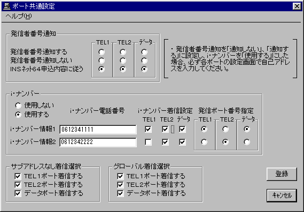Select INSネット64申込内容に従う for データ
The height and width of the screenshot is (212, 304).
144,69
